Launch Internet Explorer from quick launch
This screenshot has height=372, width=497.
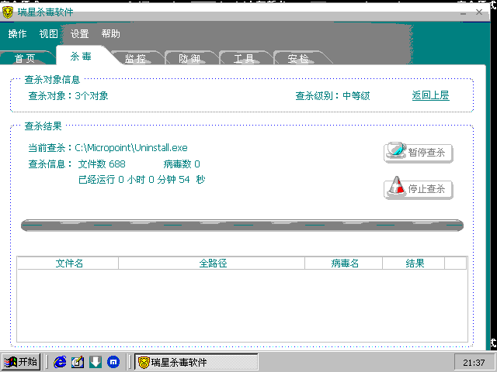pos(61,362)
